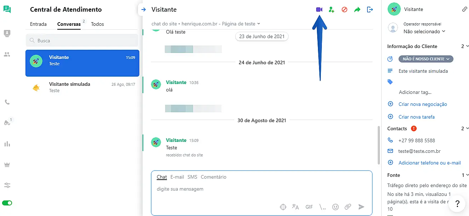Click the exit conversation icon
Image resolution: width=469 pixels, height=216 pixels.
tap(370, 10)
